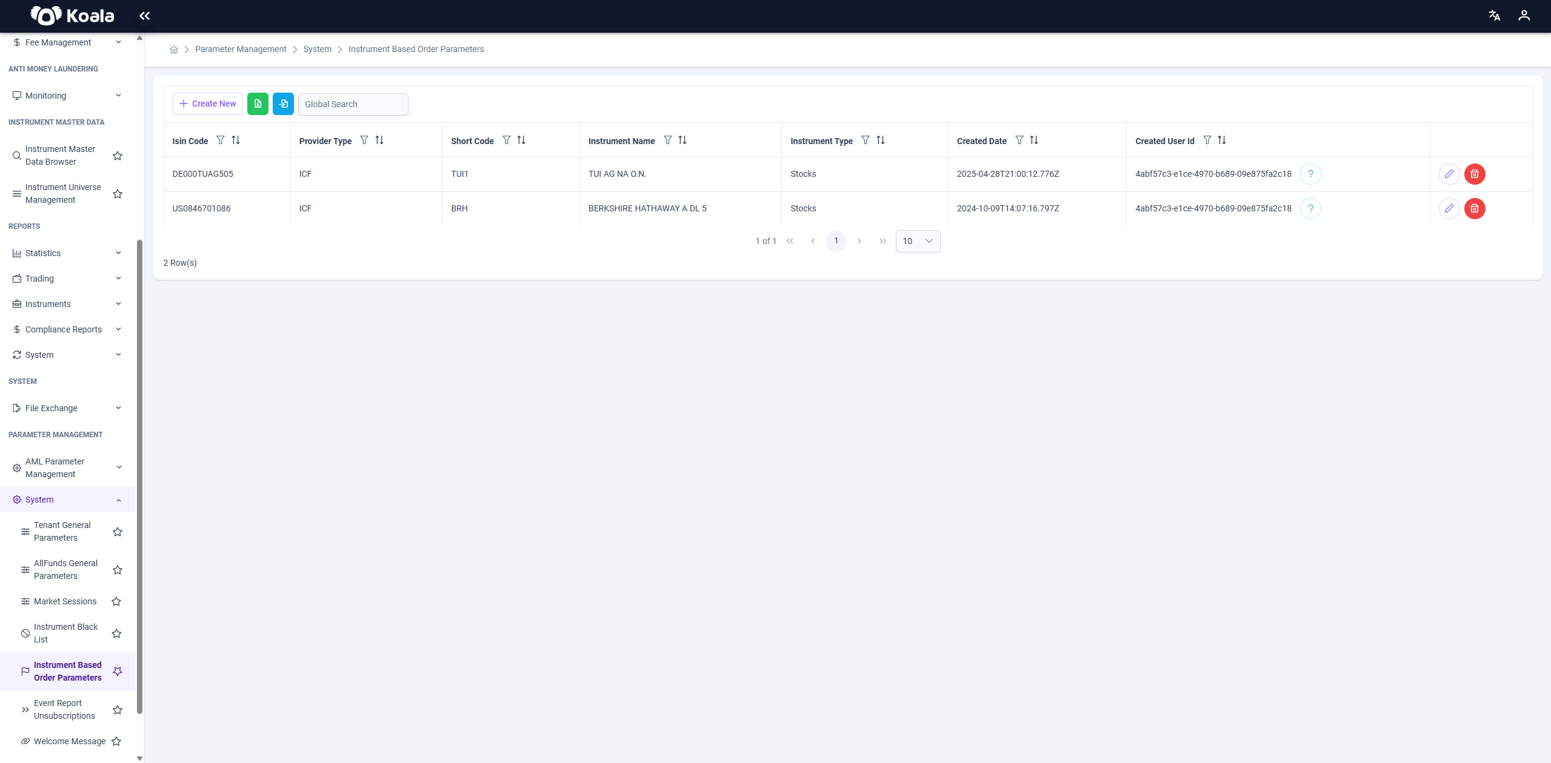Open Market Sessions page
This screenshot has width=1551, height=763.
[x=65, y=601]
